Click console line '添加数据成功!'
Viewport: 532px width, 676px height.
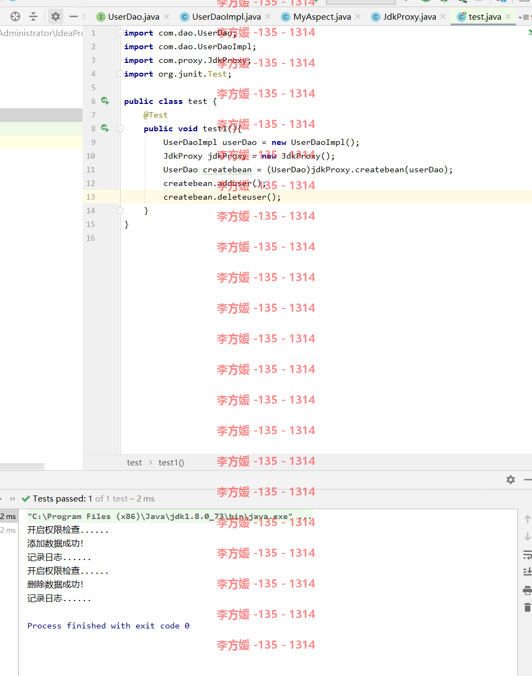click(x=55, y=544)
